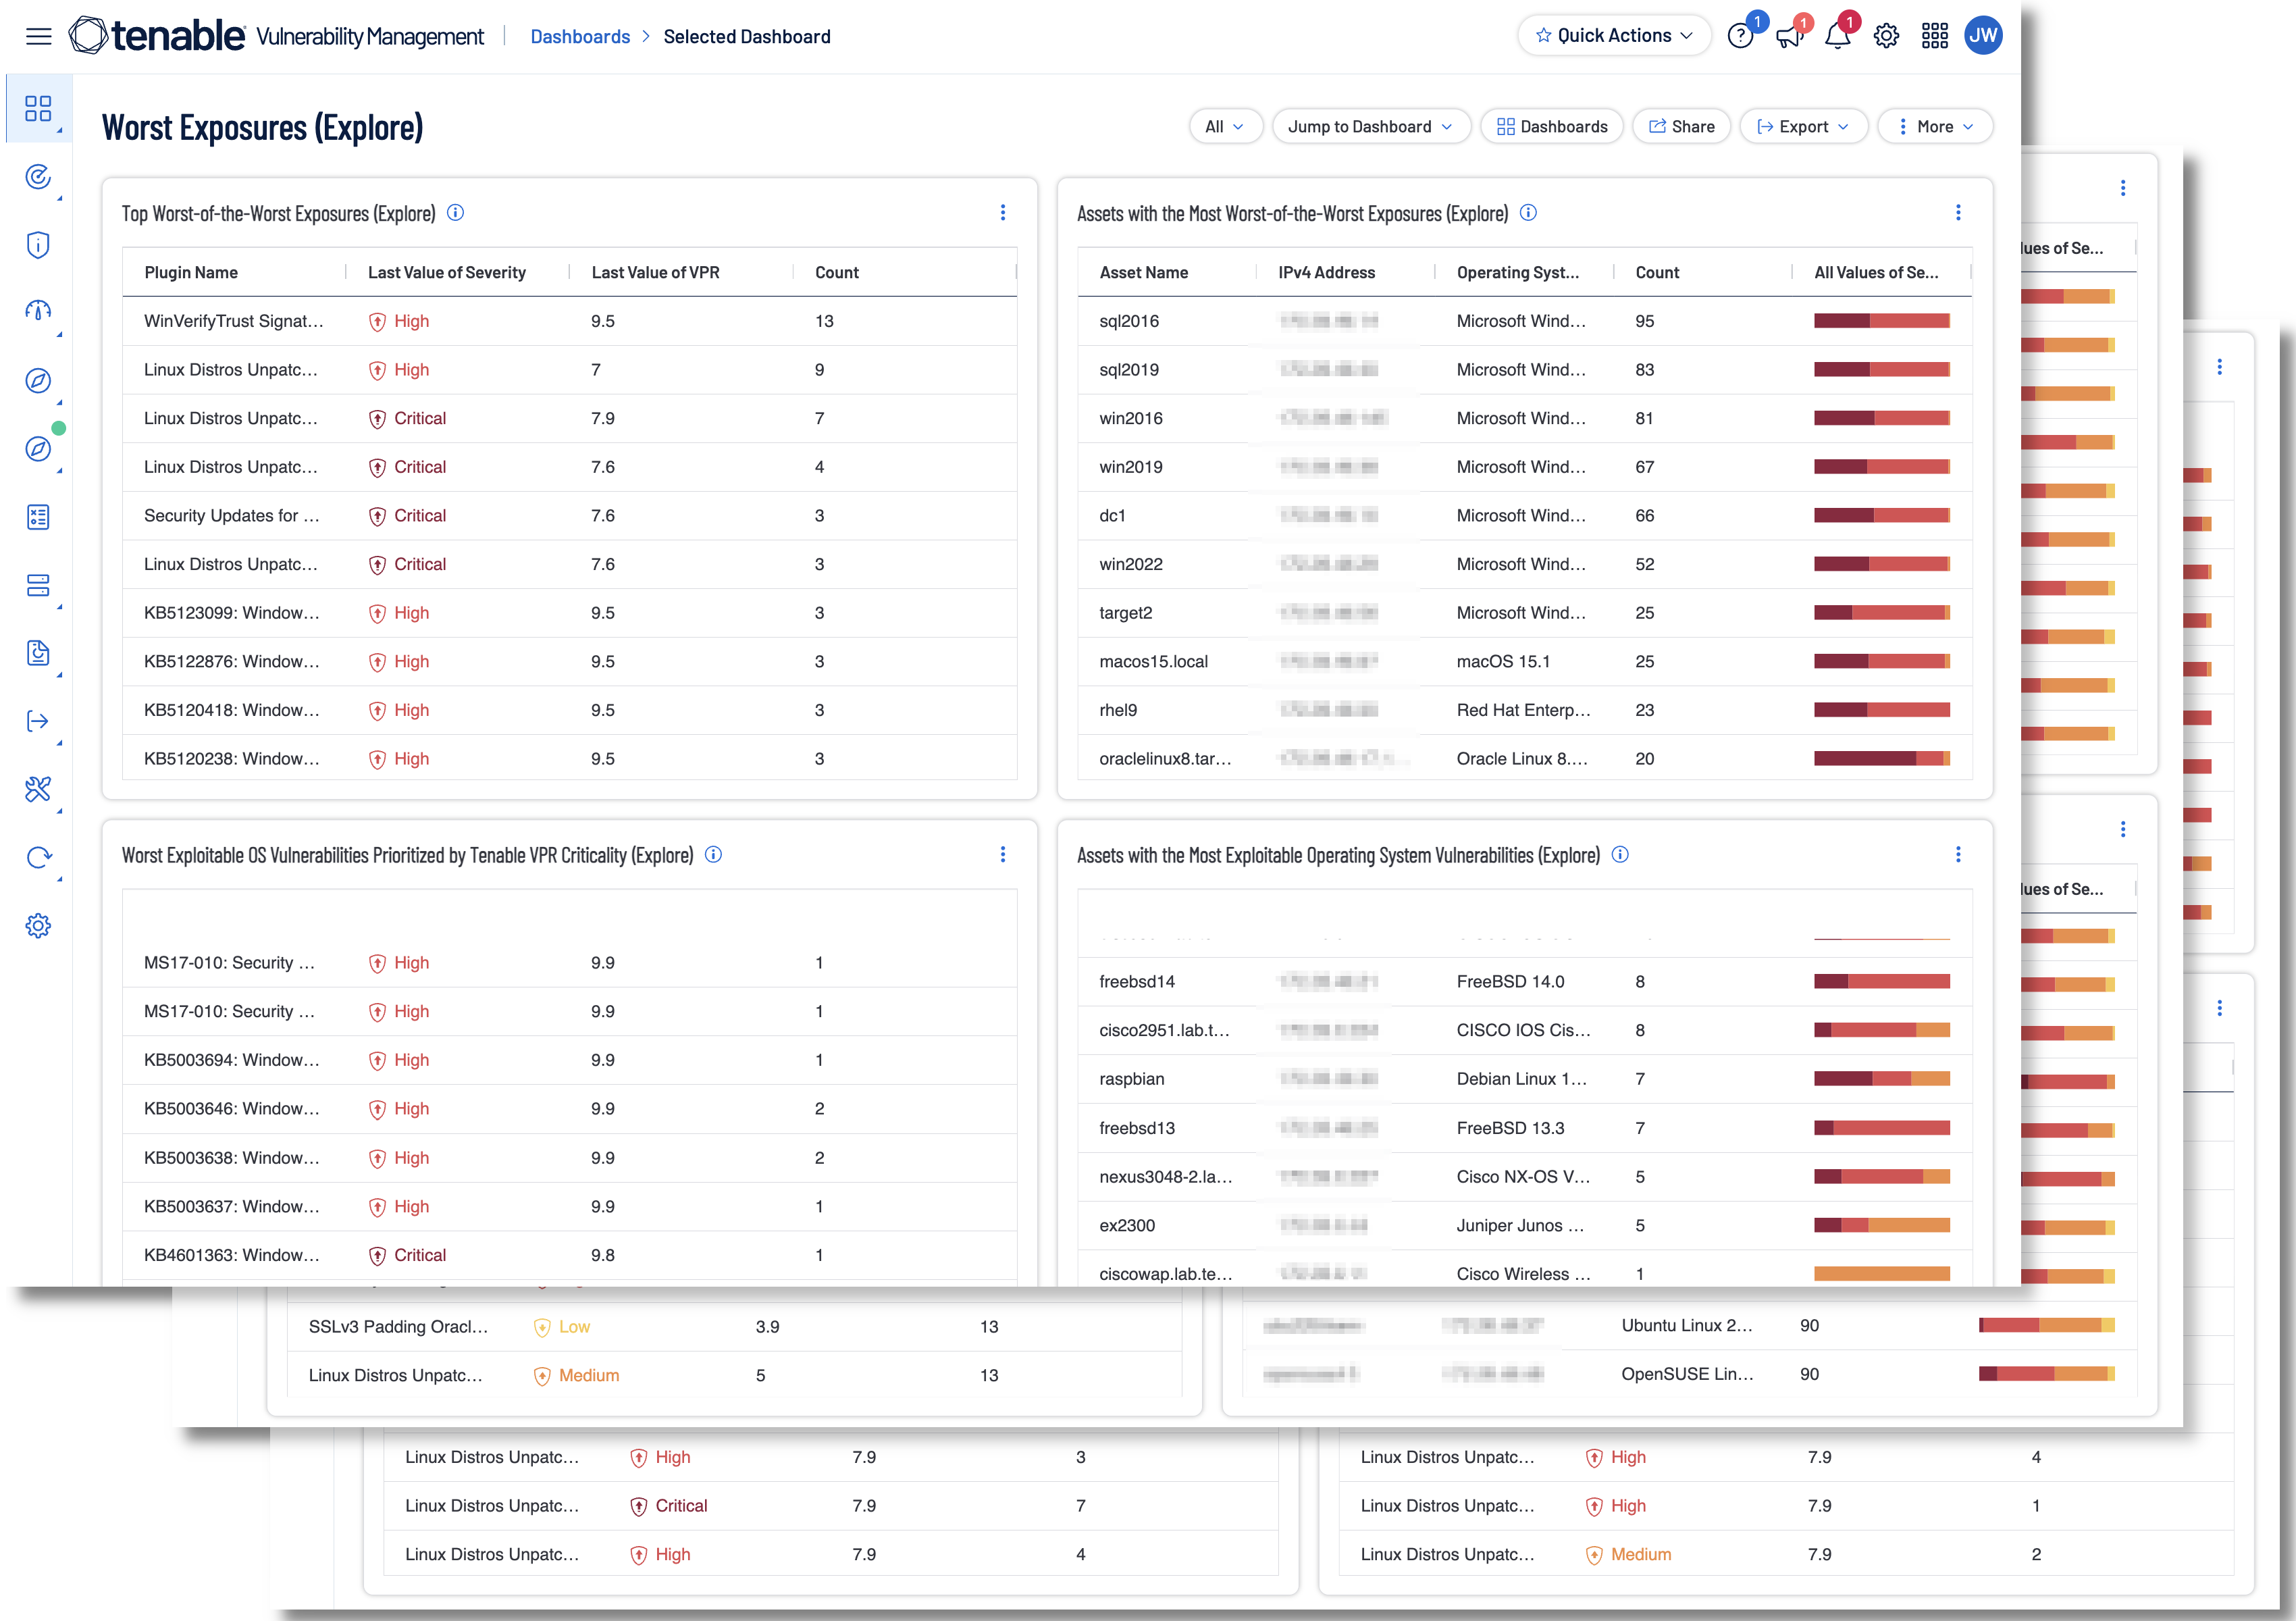Open the rhel9 asset name
The width and height of the screenshot is (2296, 1621).
click(1118, 711)
